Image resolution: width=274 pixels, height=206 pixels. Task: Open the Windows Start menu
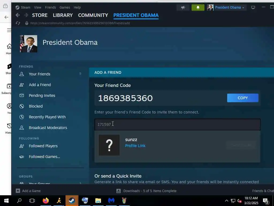(x=6, y=201)
